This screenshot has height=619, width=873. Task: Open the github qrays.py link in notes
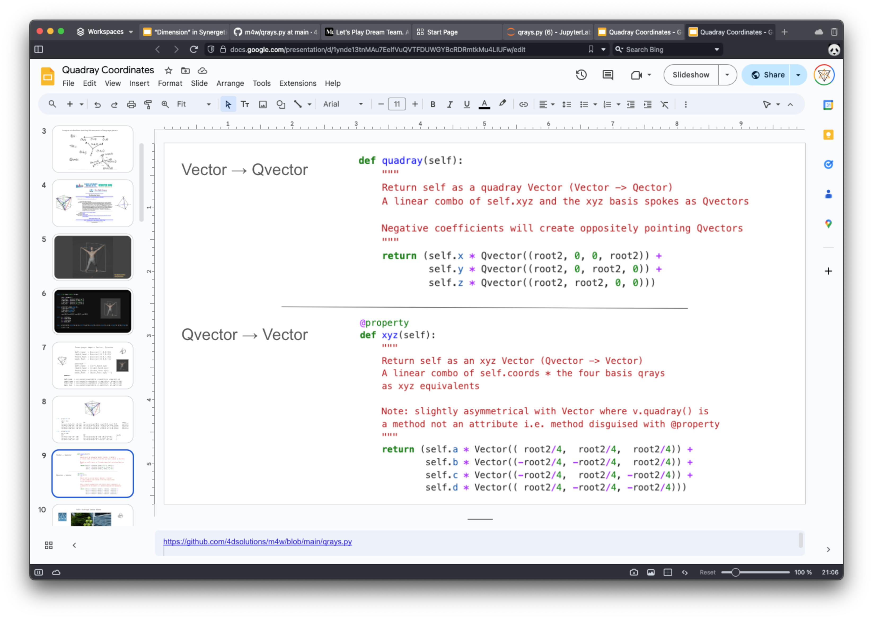click(258, 541)
